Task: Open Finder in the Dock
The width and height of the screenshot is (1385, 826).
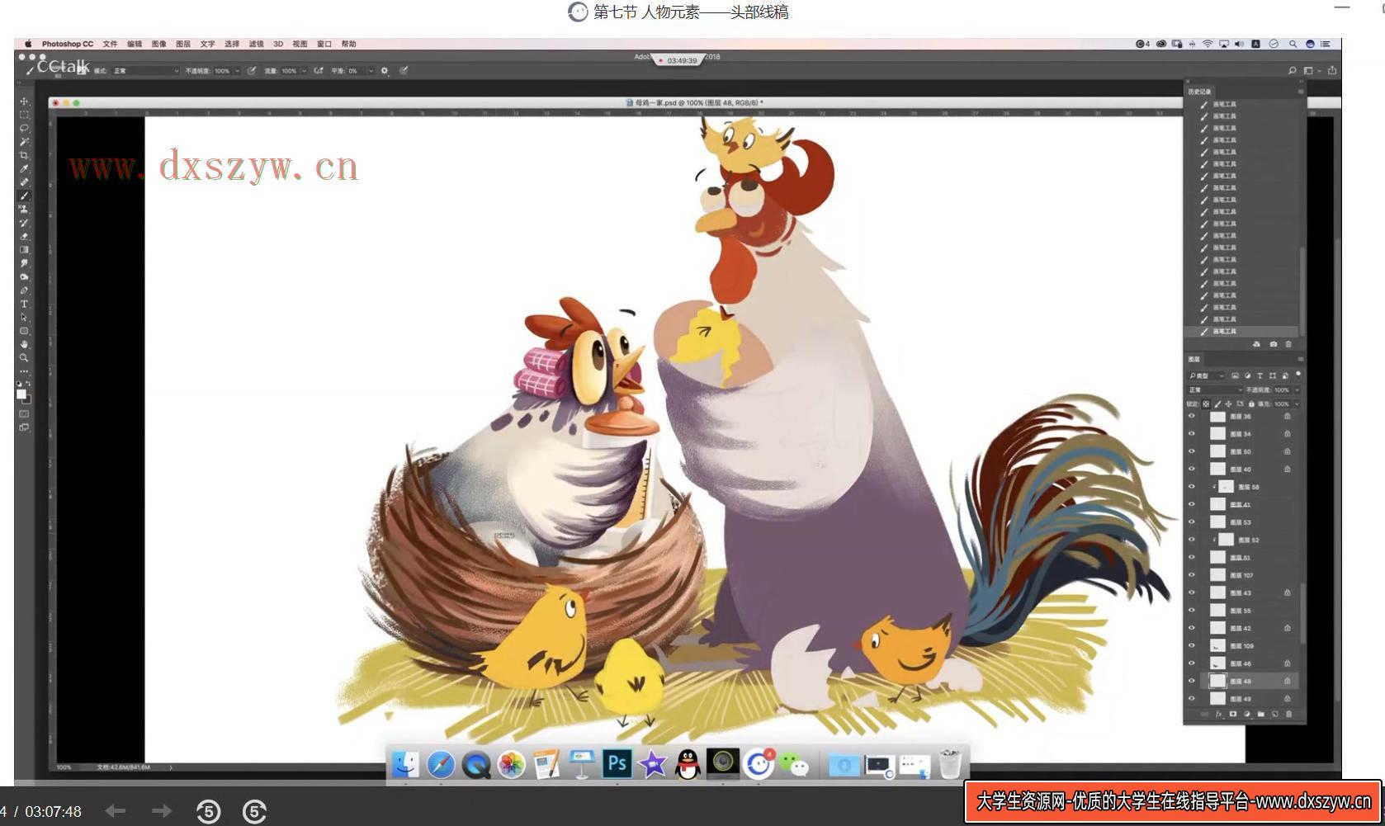Action: (404, 764)
